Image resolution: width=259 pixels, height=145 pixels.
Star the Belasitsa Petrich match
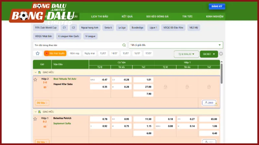pos(35,119)
